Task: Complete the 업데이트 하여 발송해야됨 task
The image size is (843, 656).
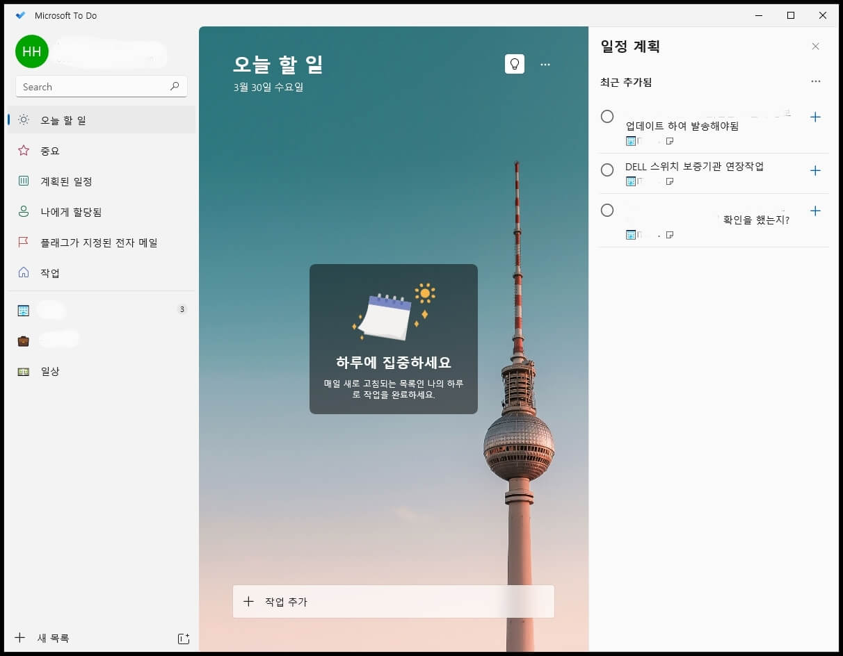Action: [x=607, y=116]
